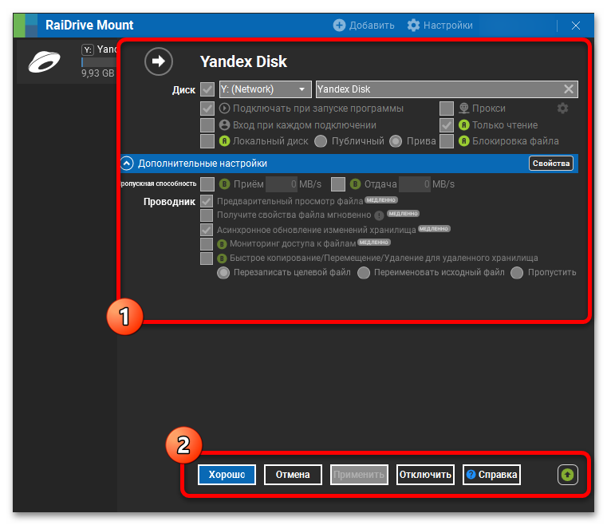The height and width of the screenshot is (525, 607).
Task: Confirm with the Хорошо button
Action: click(x=227, y=474)
